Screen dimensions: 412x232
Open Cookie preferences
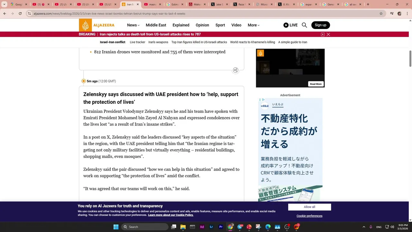(x=309, y=216)
